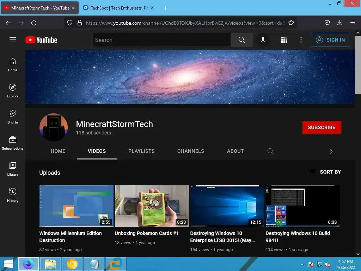
Task: Open the Windows Start menu
Action: point(8,264)
